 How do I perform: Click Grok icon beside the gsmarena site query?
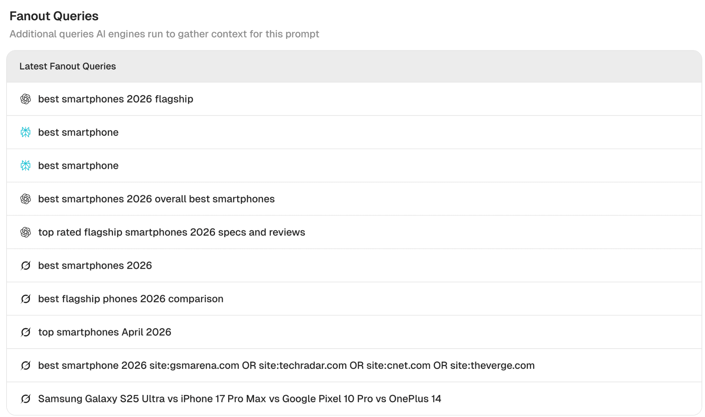pos(25,365)
